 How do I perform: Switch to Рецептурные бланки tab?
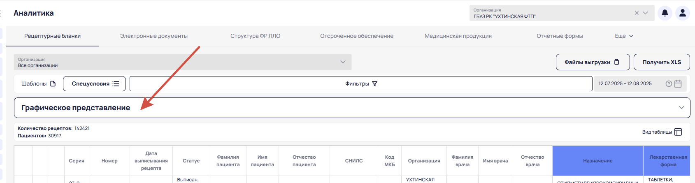52,36
